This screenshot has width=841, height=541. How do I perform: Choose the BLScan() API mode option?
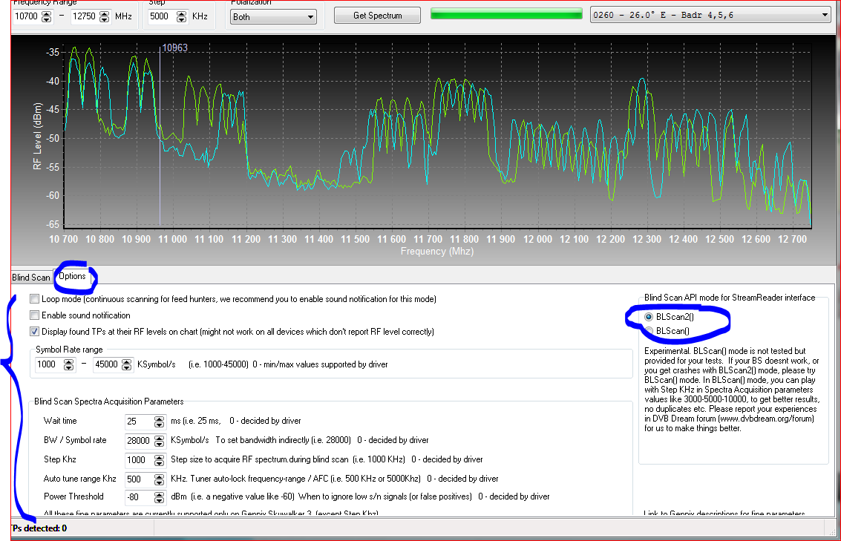(649, 331)
